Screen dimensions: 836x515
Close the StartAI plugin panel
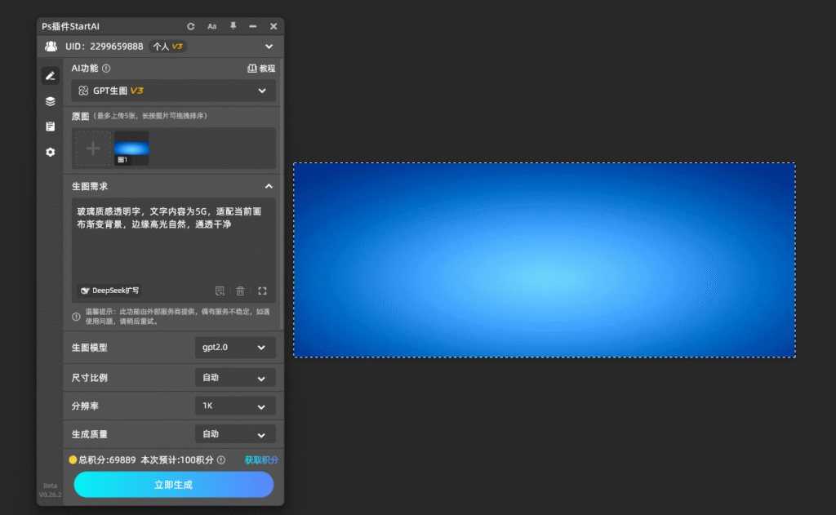273,26
